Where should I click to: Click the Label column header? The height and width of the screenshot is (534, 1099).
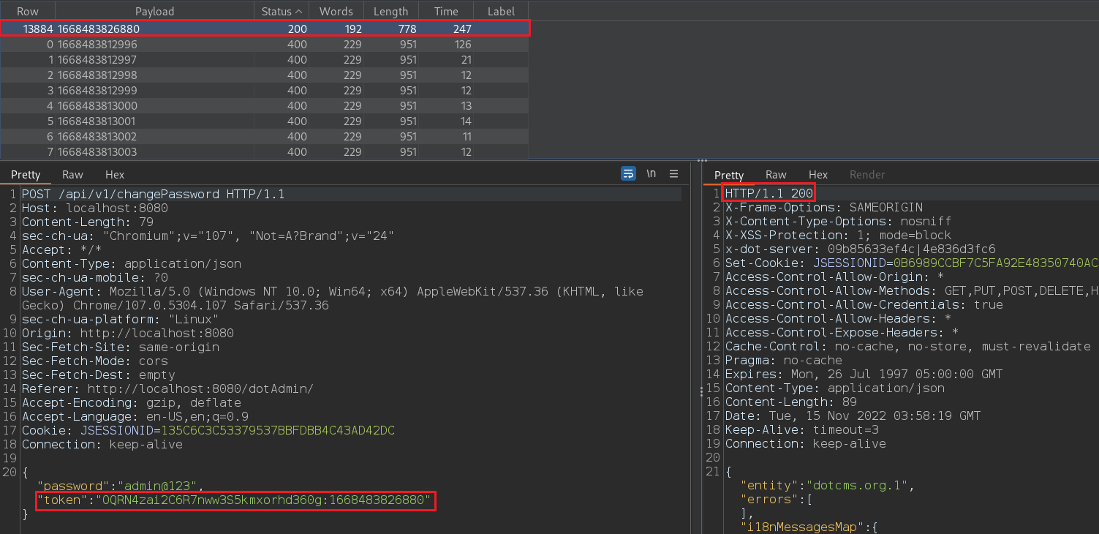[x=500, y=12]
